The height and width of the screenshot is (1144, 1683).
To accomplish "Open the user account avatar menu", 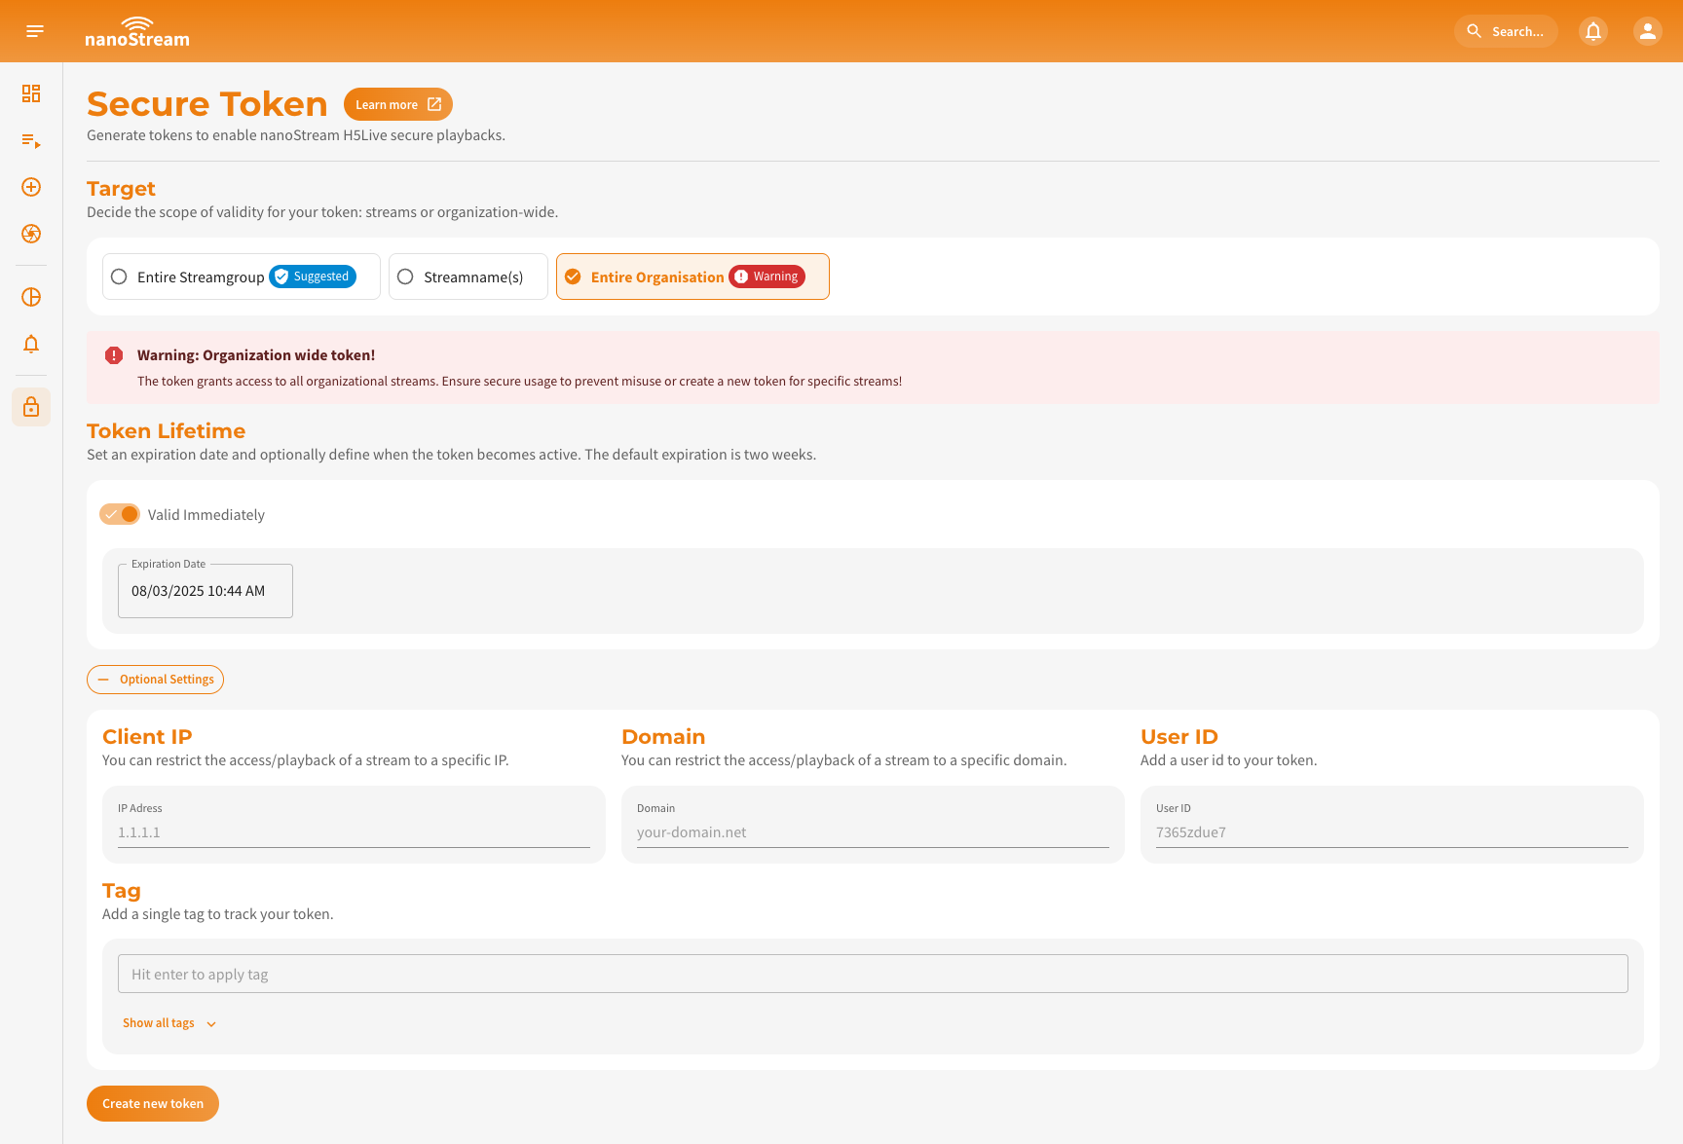I will (1647, 31).
